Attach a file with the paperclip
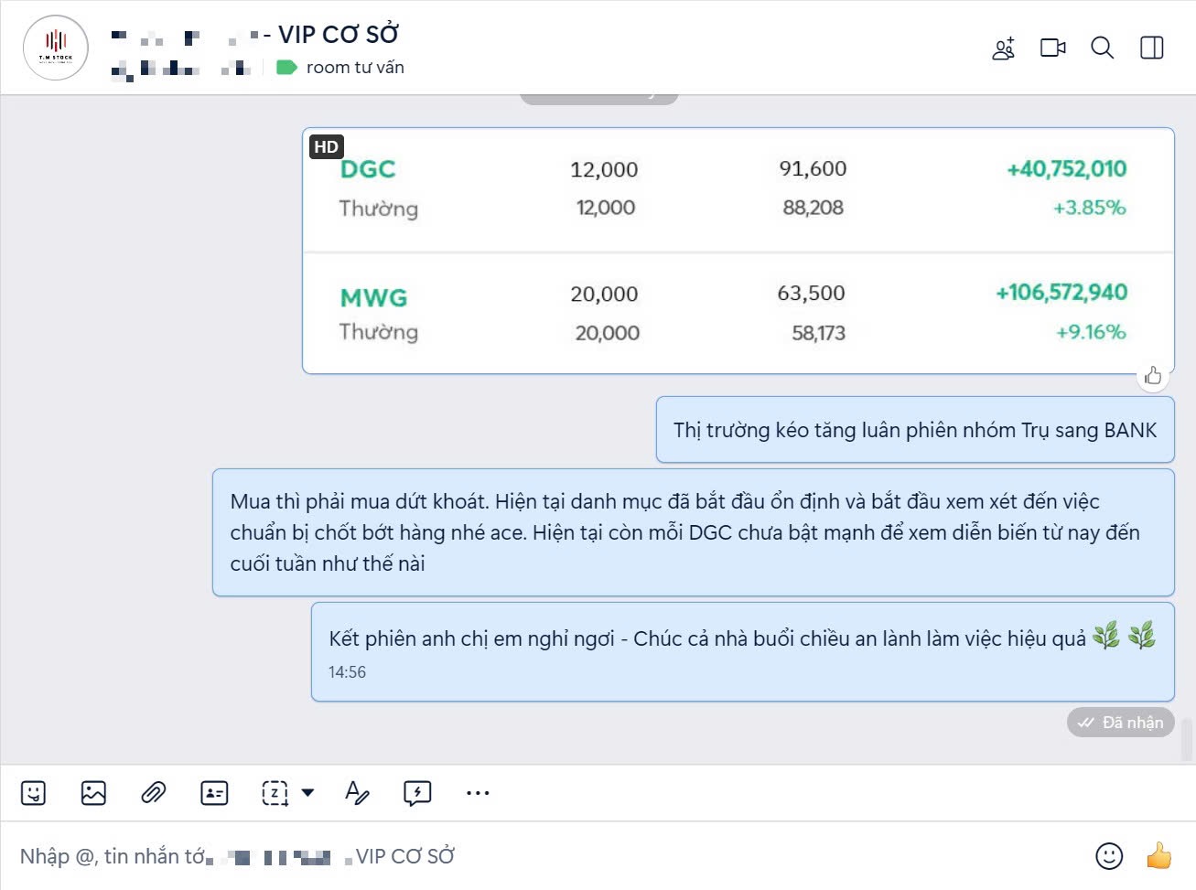The height and width of the screenshot is (890, 1196). coord(153,793)
